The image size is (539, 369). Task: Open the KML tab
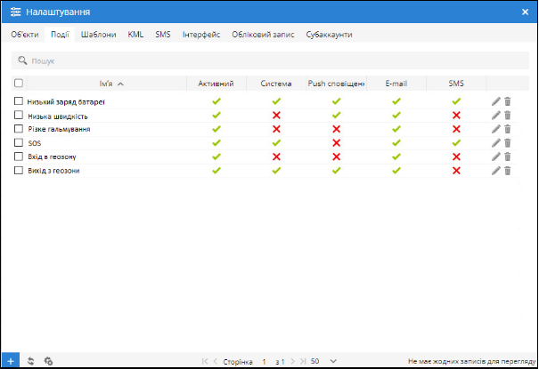(135, 35)
